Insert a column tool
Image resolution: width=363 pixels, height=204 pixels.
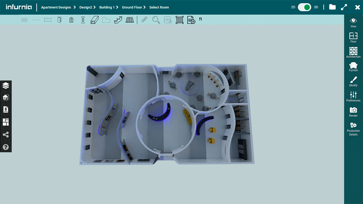[x=83, y=20]
